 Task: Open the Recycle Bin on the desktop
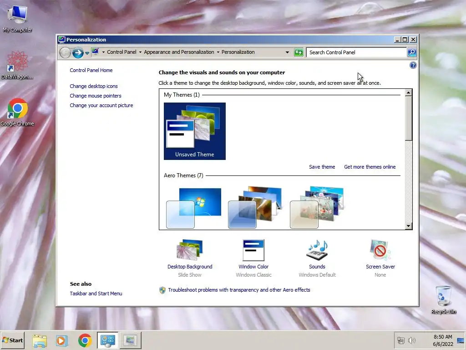tap(443, 299)
